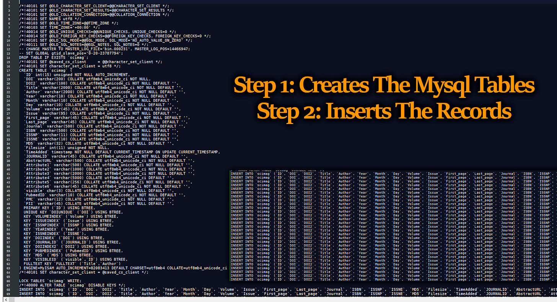Click the OLD_SQL_MODE line
The height and width of the screenshot is (302, 557).
pyautogui.click(x=106, y=40)
